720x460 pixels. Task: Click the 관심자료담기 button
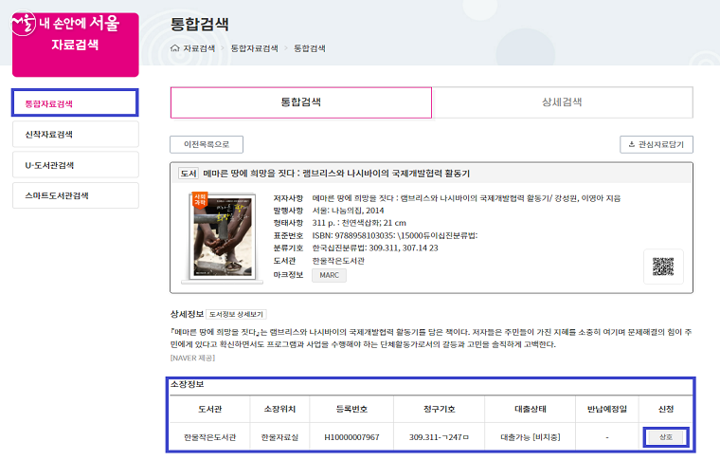click(657, 144)
